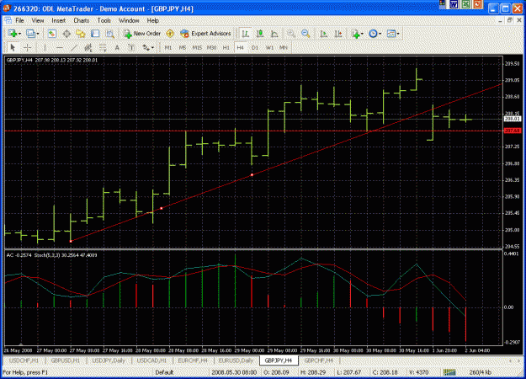Viewport: 526px width, 379px height.
Task: Switch to Line Chart mode
Action: (274, 34)
